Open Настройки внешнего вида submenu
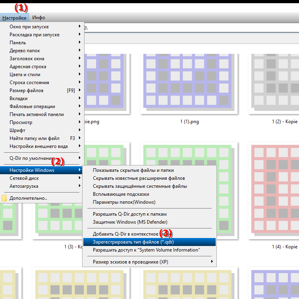This screenshot has height=299, width=299. 42,146
